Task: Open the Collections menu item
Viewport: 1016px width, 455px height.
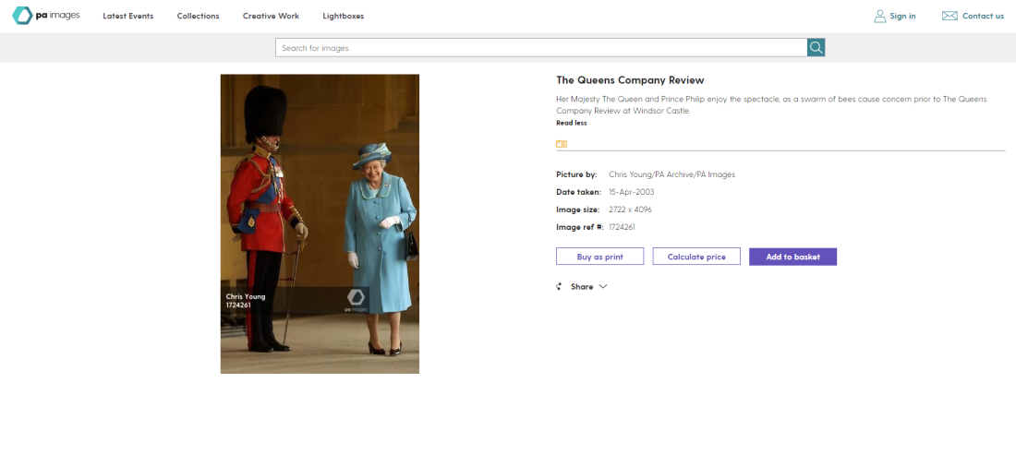Action: coord(199,17)
